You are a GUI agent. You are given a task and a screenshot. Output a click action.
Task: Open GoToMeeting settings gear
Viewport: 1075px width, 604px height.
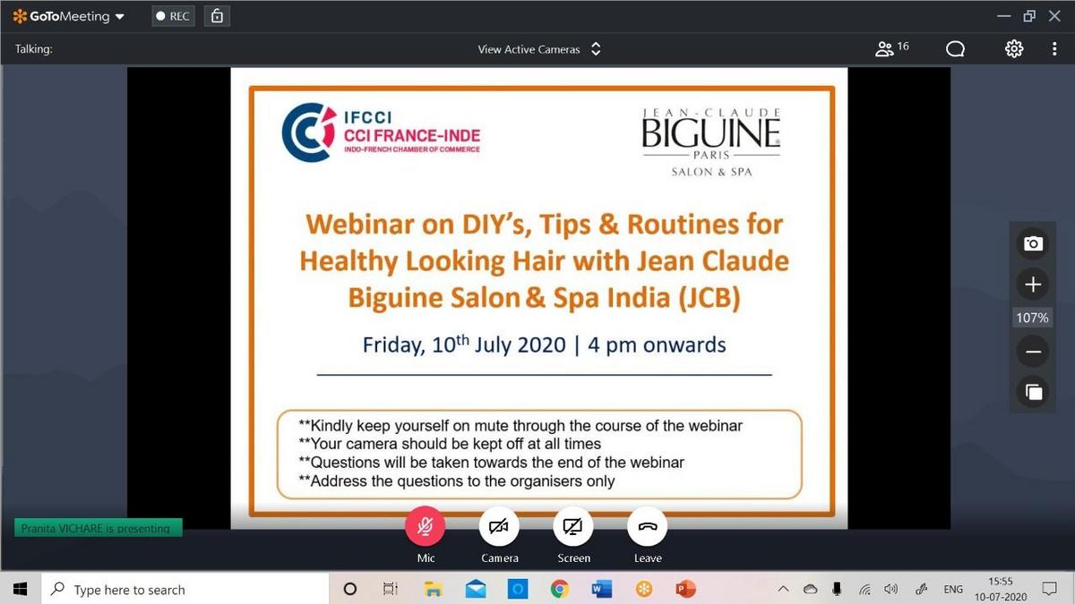[x=1014, y=49]
